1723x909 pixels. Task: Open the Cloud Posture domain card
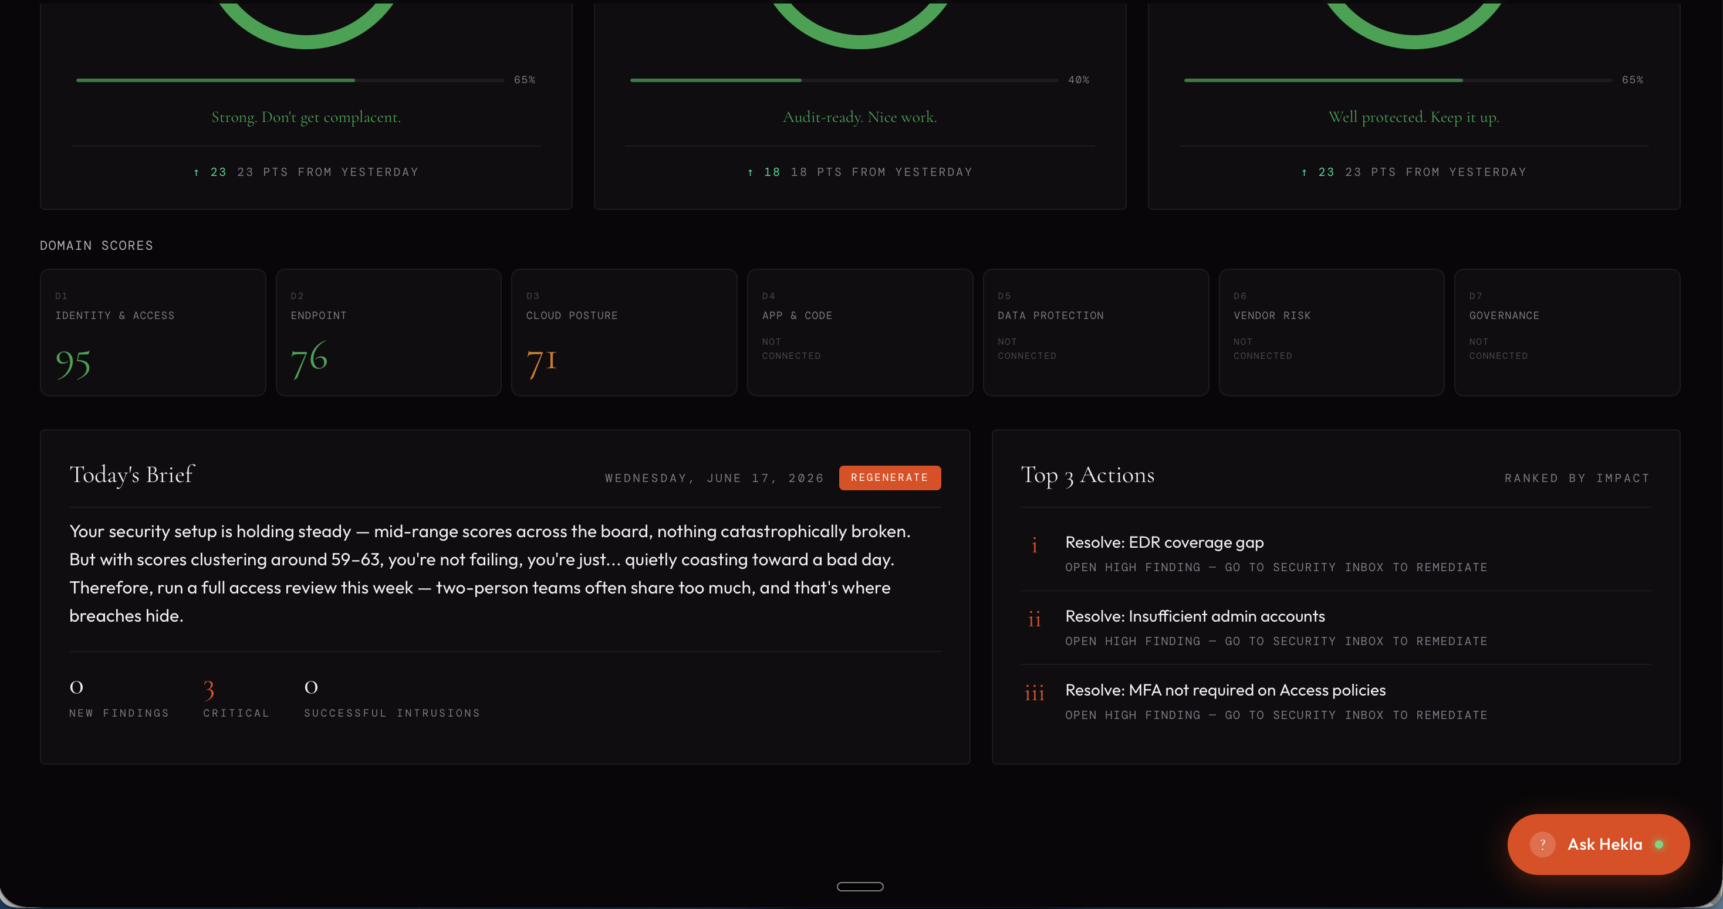(x=624, y=332)
